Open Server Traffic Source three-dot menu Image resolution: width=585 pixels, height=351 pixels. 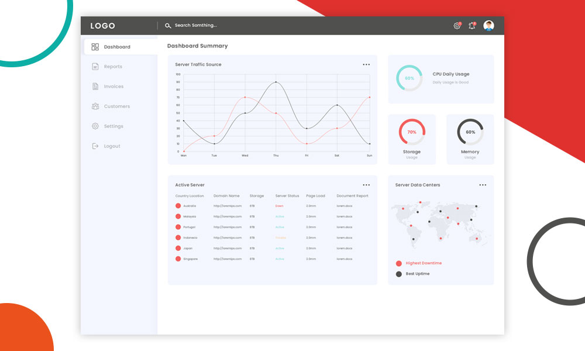pyautogui.click(x=366, y=64)
